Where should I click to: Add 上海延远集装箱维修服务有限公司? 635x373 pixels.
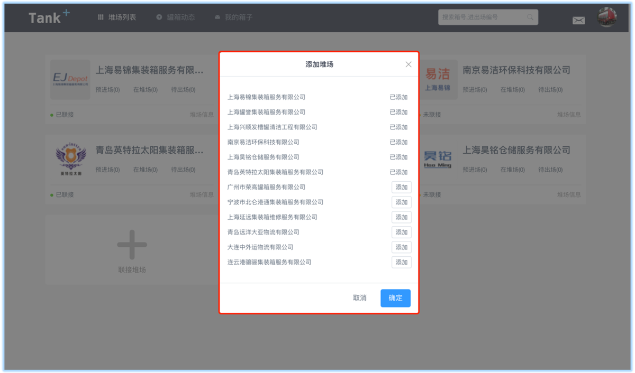tap(402, 217)
